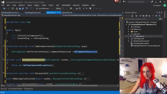Click in Search Solution Explorer field
Viewport: 167px width, 94px height.
(x=142, y=19)
